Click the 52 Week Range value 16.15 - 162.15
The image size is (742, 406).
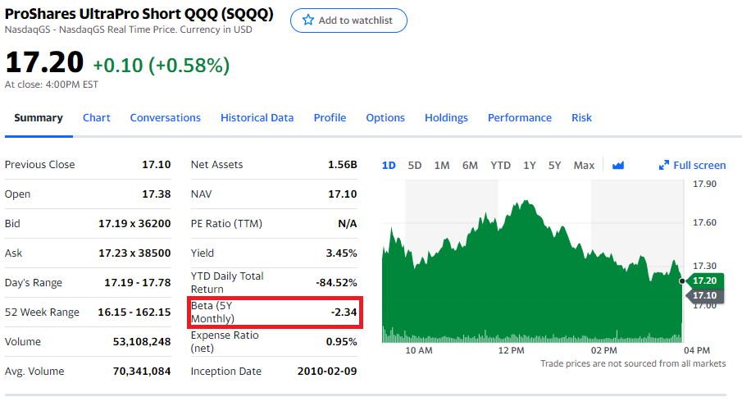[x=134, y=312]
